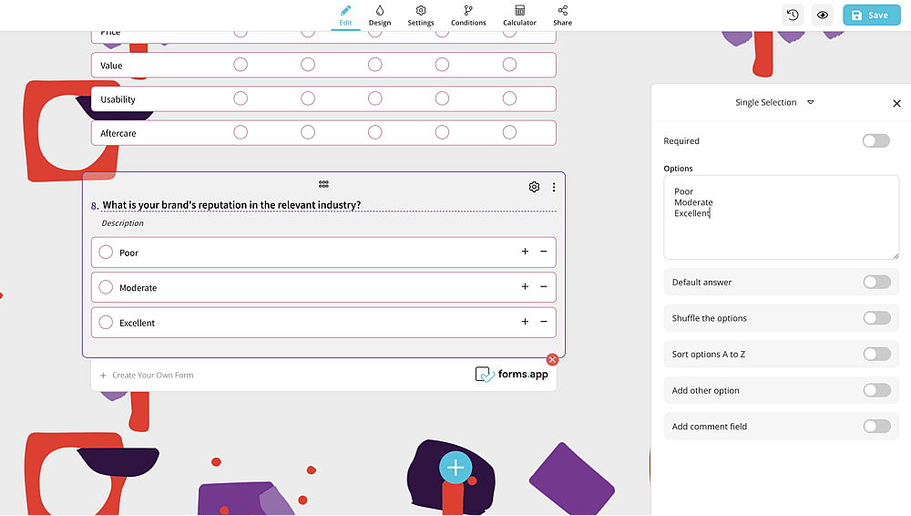
Task: Select second rating circle in Aftercare row
Action: (x=308, y=132)
